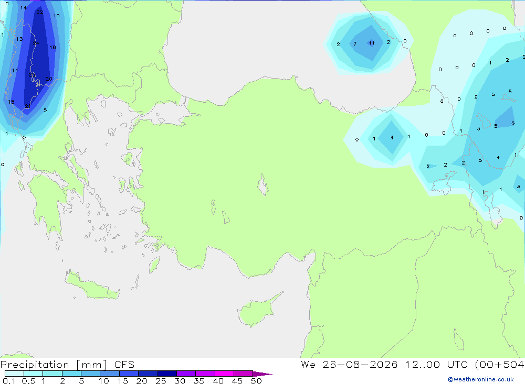Screen dimensions: 525x384
Task: Click the 15–20 mm legend color swatch
Action: click(129, 374)
